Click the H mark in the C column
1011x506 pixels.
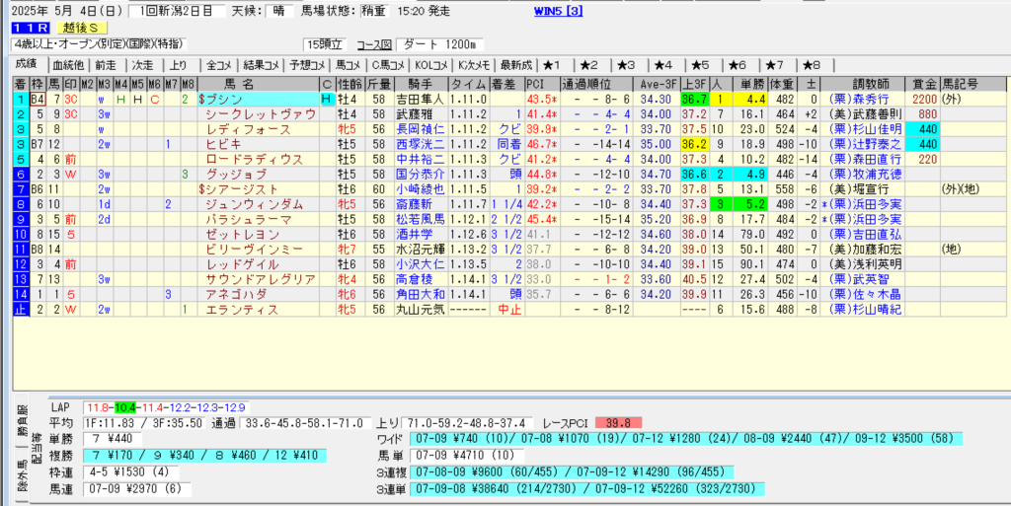pyautogui.click(x=328, y=100)
